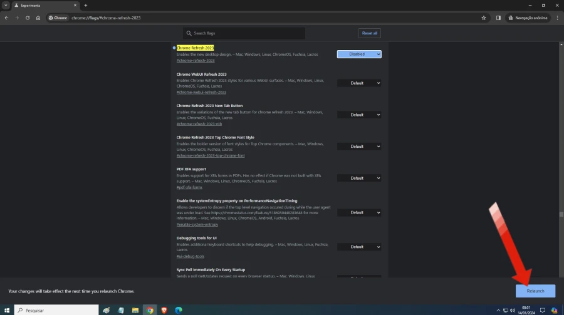Click the Pesquisar taskbar search box
Screen dimensions: 564x315
click(56, 310)
